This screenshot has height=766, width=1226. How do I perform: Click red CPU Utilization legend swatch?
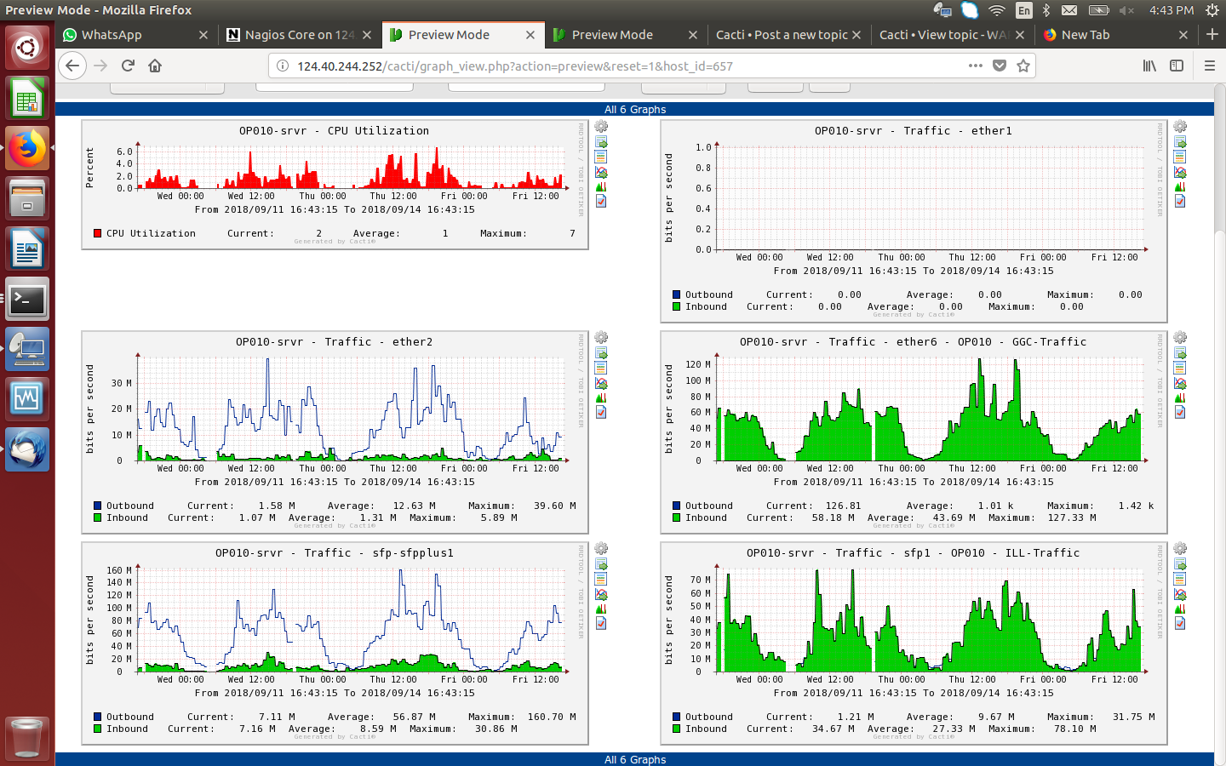coord(98,233)
